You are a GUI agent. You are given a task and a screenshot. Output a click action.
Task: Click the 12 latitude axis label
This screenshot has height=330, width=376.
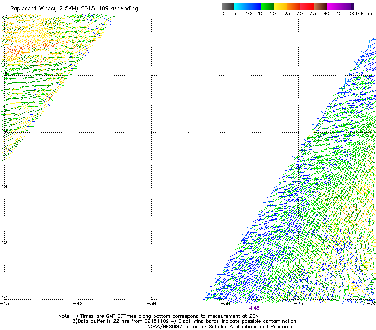[x=4, y=243]
